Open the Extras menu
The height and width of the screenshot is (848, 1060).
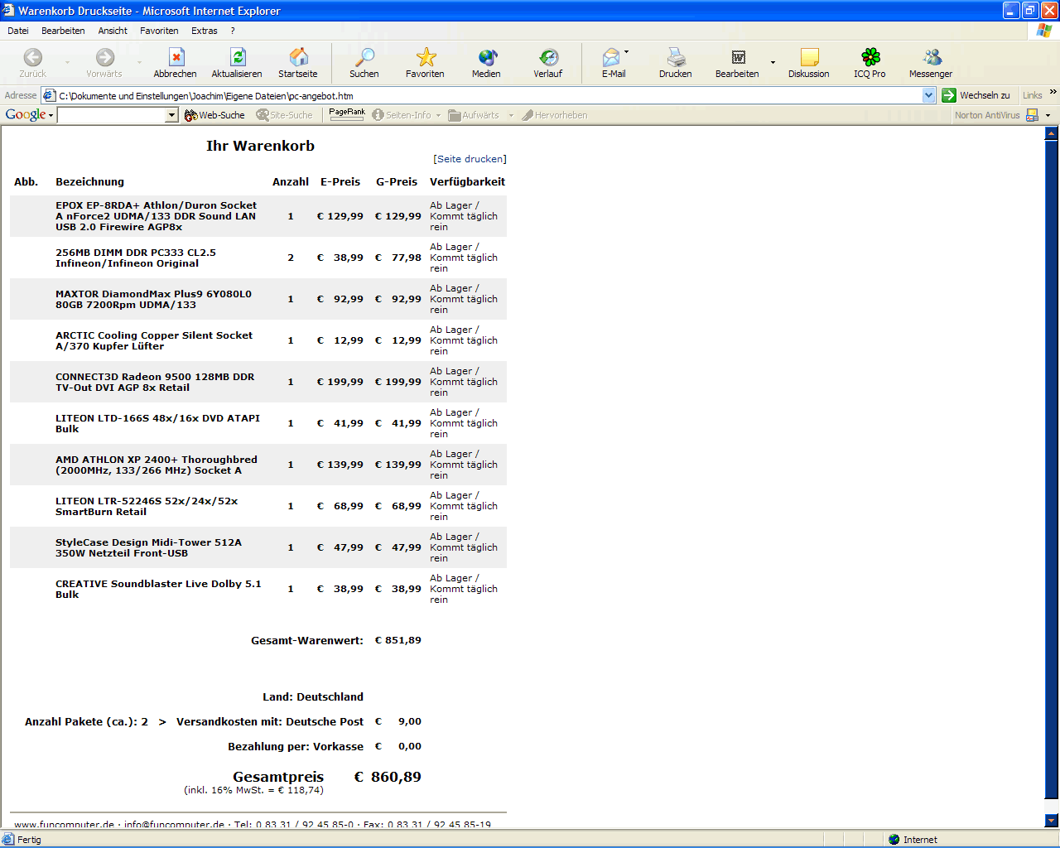coord(205,31)
